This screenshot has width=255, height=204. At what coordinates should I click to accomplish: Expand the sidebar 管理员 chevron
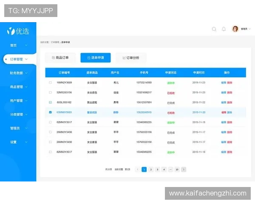pyautogui.click(x=26, y=128)
